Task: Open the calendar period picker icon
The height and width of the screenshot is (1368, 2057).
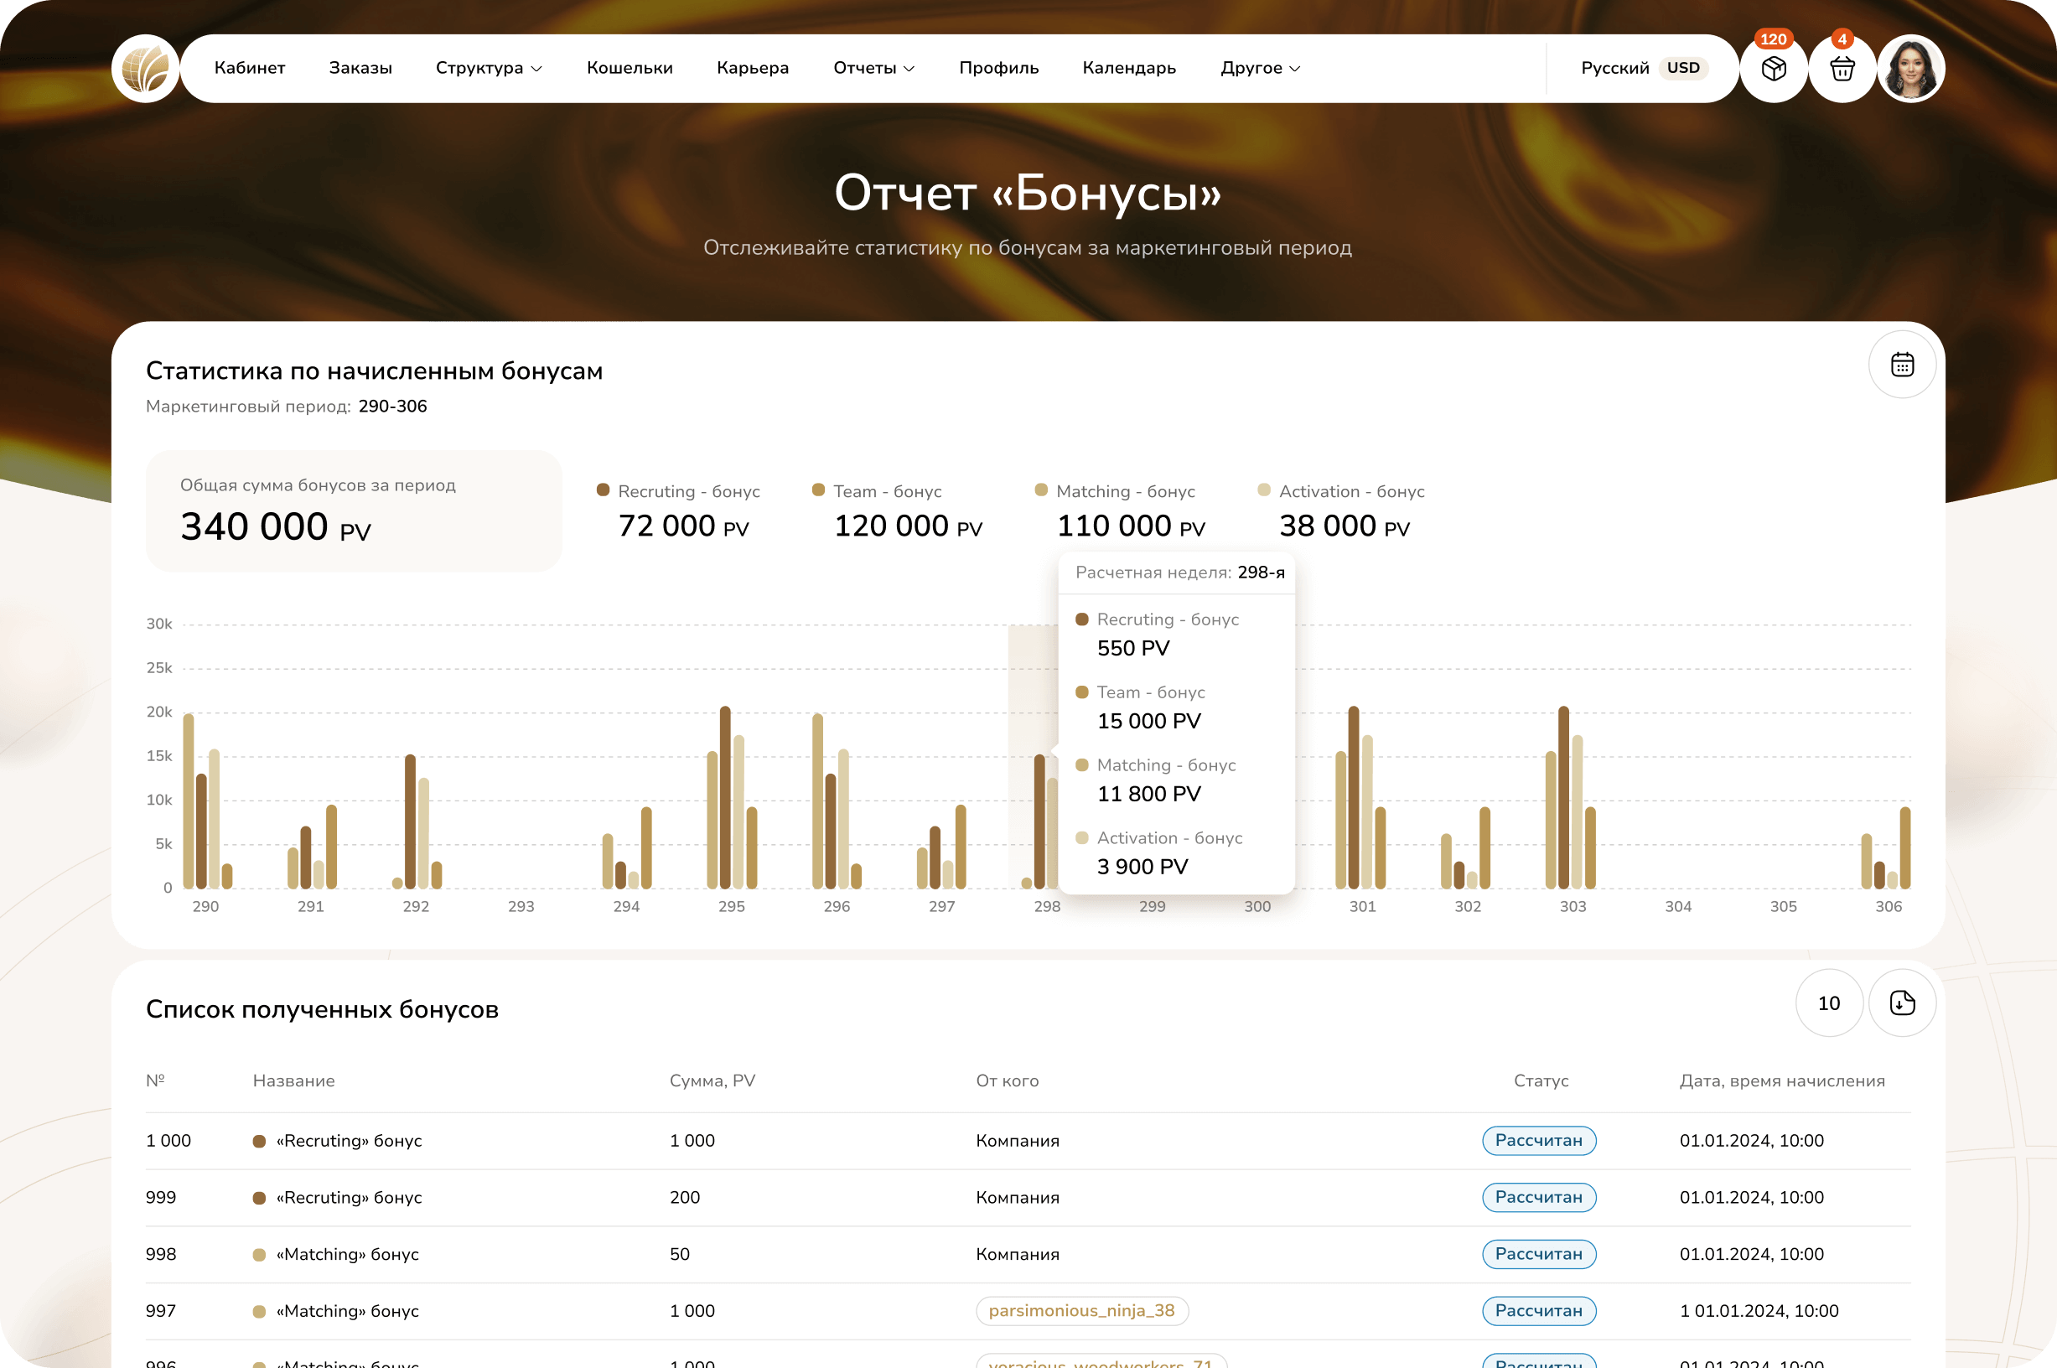Action: point(1902,365)
